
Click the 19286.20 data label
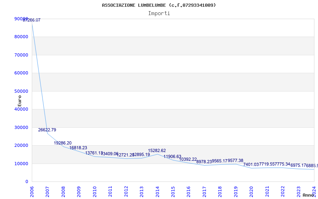pyautogui.click(x=63, y=143)
